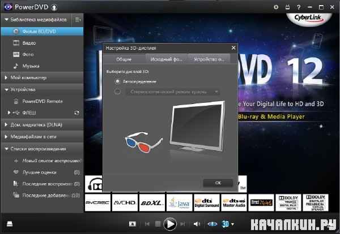Image resolution: width=340 pixels, height=234 pixels.
Task: Close the Настройка 3D-дисплея dialog
Action: tap(233, 47)
